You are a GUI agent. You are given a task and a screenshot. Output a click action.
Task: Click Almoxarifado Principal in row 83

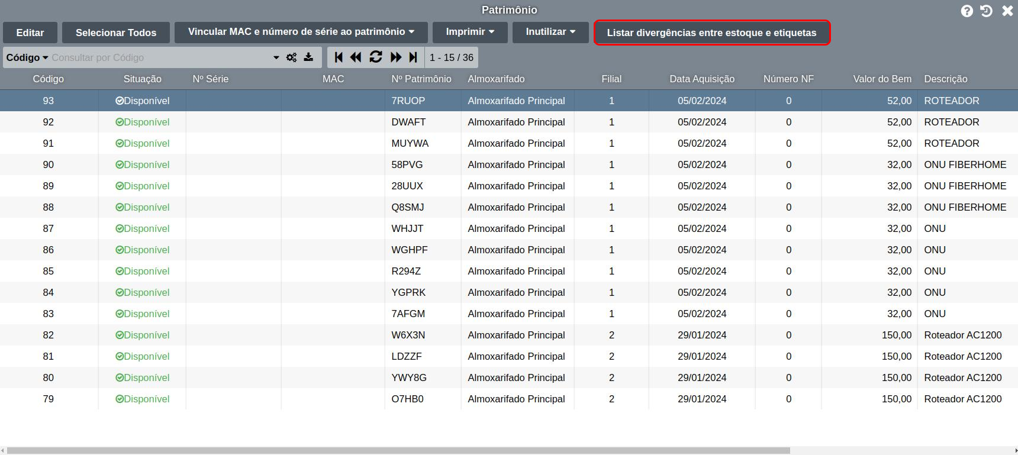516,314
